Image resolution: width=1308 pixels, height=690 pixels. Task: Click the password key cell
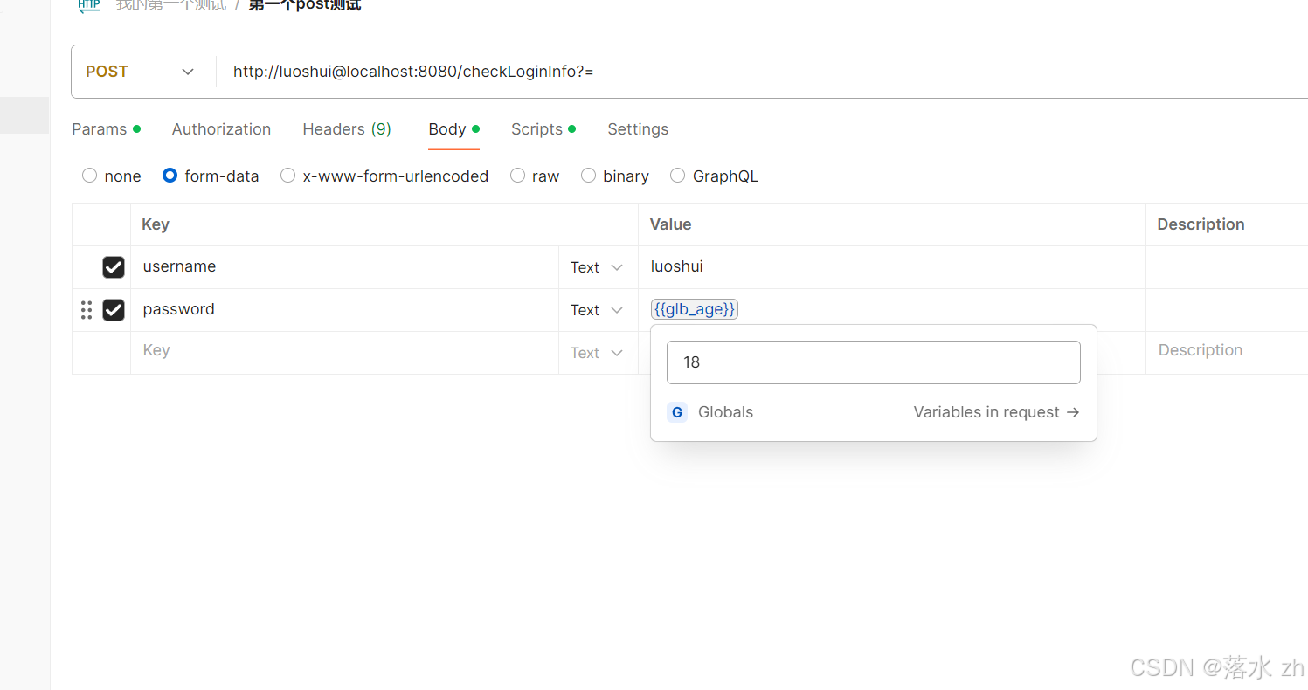pos(344,310)
